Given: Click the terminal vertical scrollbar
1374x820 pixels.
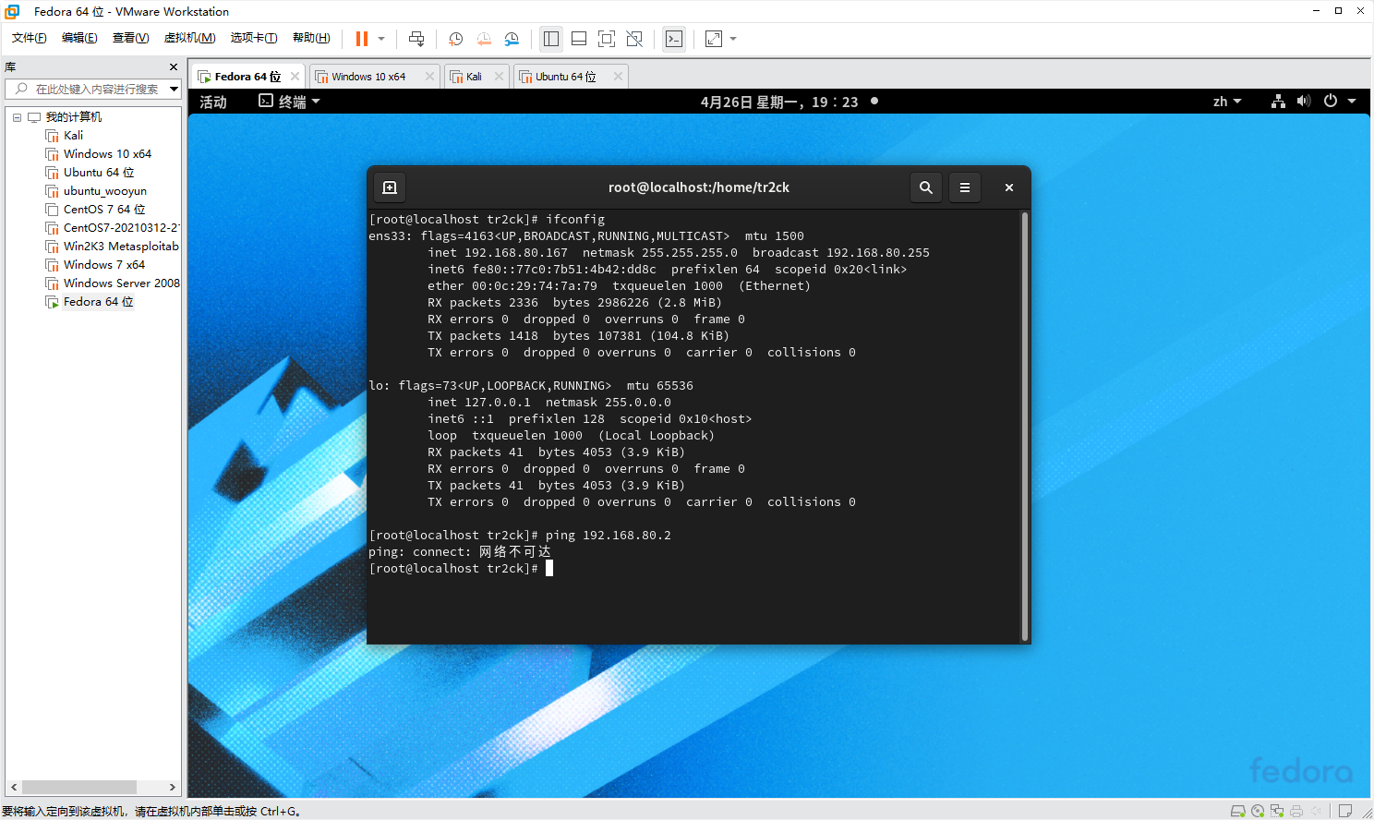Looking at the screenshot, I should (x=1024, y=426).
